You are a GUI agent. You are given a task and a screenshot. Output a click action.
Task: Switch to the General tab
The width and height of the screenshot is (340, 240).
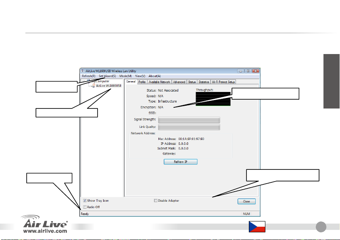click(x=131, y=82)
